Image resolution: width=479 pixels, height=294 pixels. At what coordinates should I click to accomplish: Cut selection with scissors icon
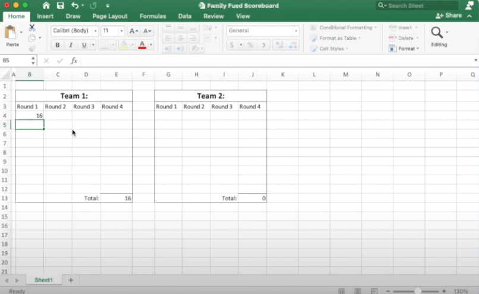[x=31, y=27]
